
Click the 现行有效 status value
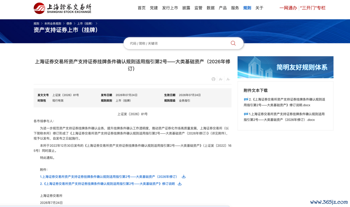(x=58, y=101)
